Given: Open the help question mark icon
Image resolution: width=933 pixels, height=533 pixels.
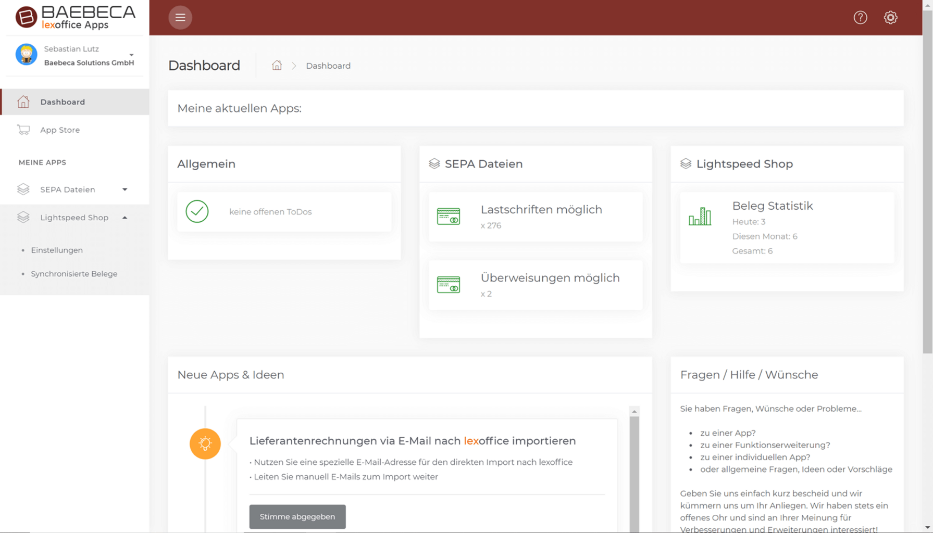Looking at the screenshot, I should pos(860,18).
